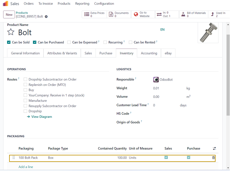Switch to the Attributes & Variants tab
Viewport: 230px width, 171px height.
coord(62,53)
